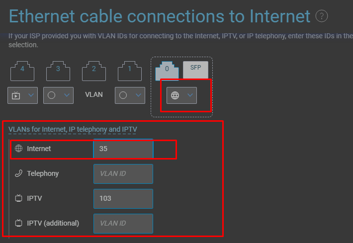Click the IPTV VLAN ID field with 103
The image size is (353, 243).
(x=123, y=198)
